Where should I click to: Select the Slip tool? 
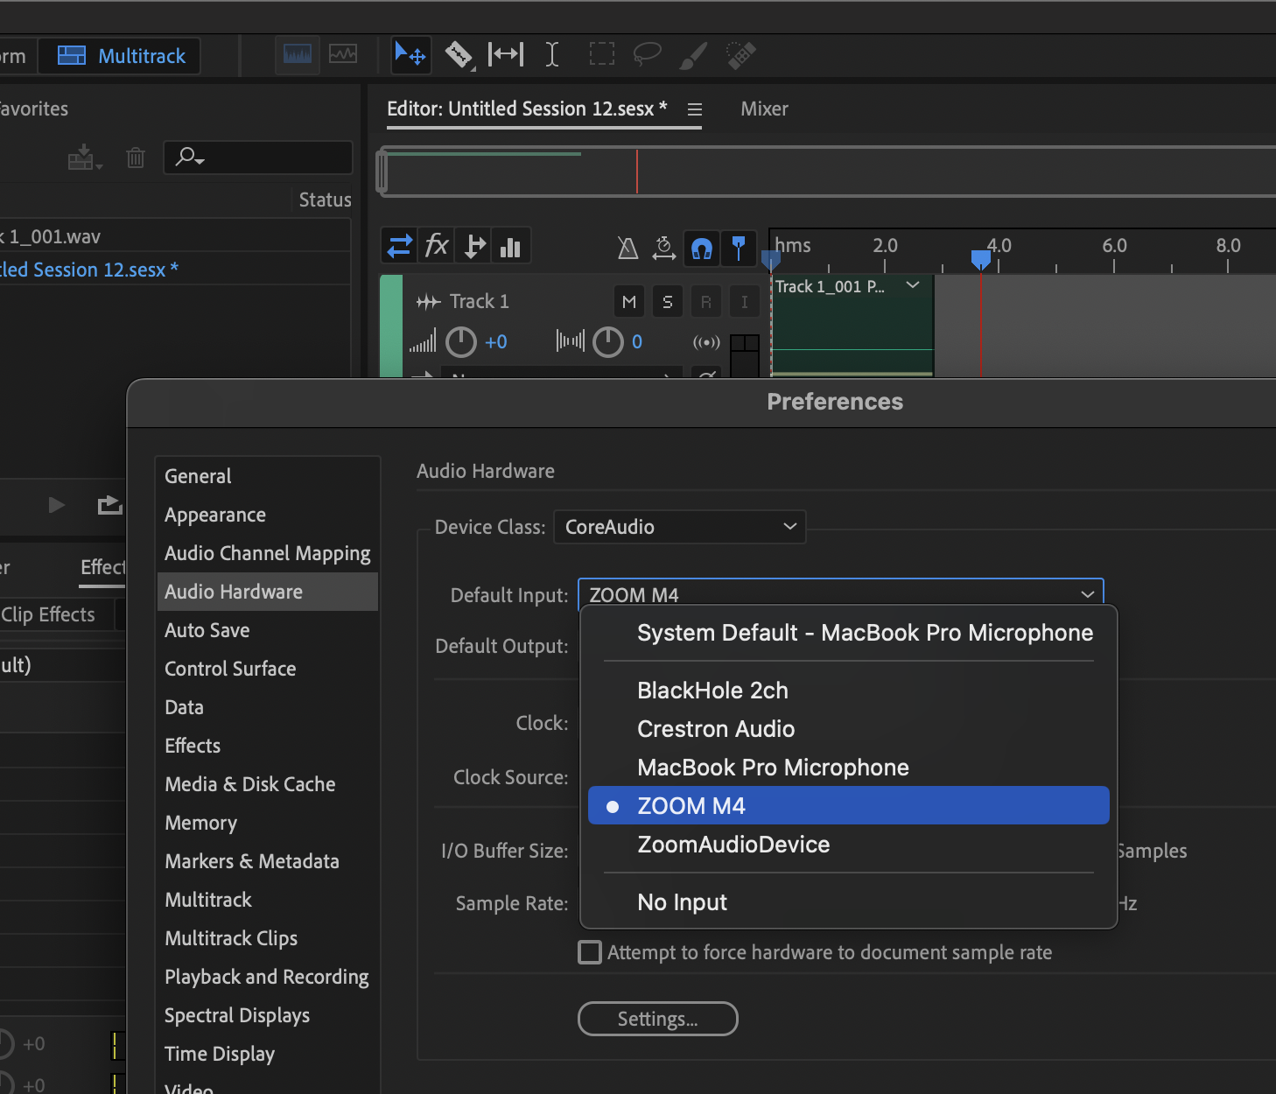(506, 55)
